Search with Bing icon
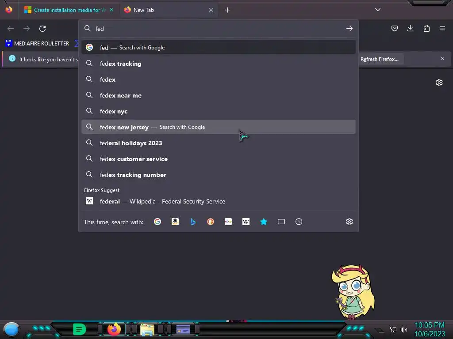This screenshot has height=339, width=453. pyautogui.click(x=193, y=222)
